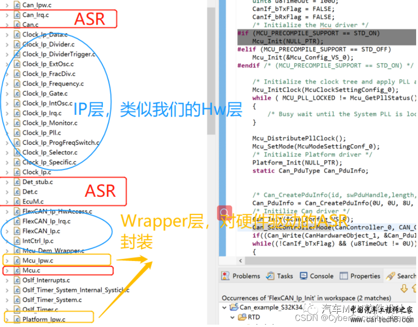Expand the Clock_Ip_Divider.c tree node

point(7,45)
